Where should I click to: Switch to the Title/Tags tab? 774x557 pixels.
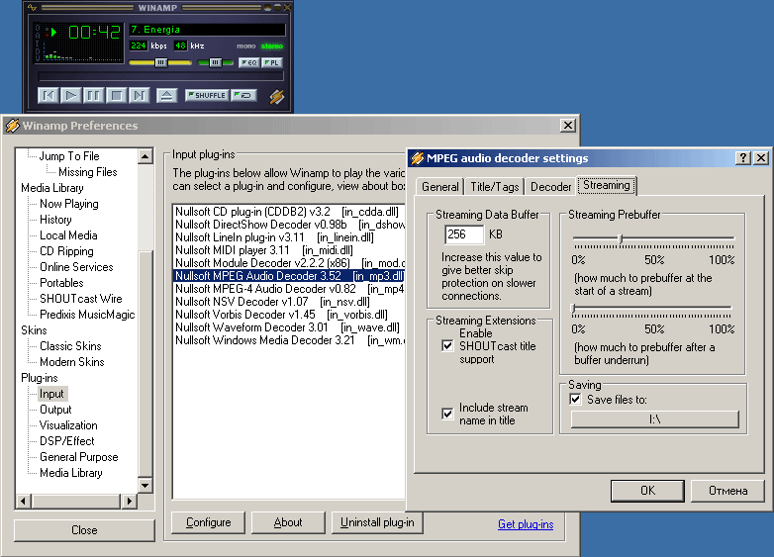coord(494,187)
